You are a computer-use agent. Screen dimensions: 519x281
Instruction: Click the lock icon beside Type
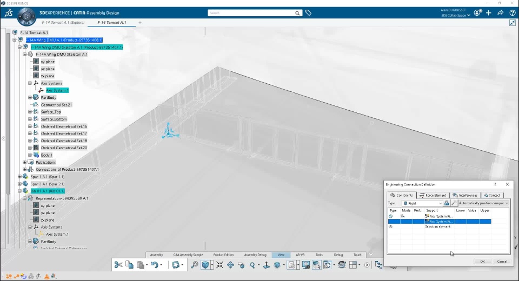tap(447, 203)
